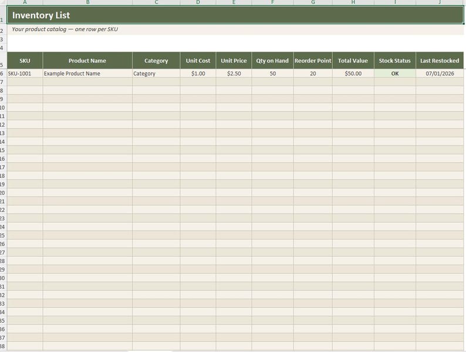Select the Product Name header cell
Image resolution: width=466 pixels, height=352 pixels.
(x=87, y=60)
